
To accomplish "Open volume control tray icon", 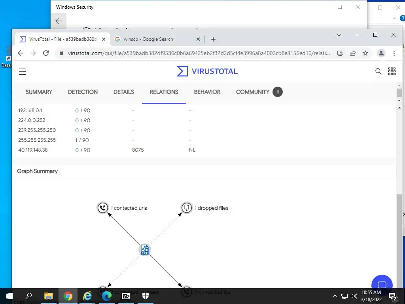I will 354,296.
